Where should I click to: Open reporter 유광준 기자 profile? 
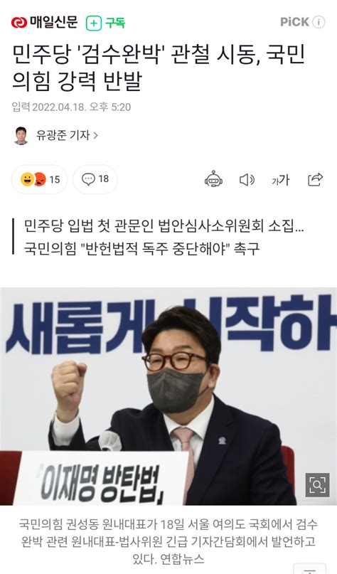point(63,135)
